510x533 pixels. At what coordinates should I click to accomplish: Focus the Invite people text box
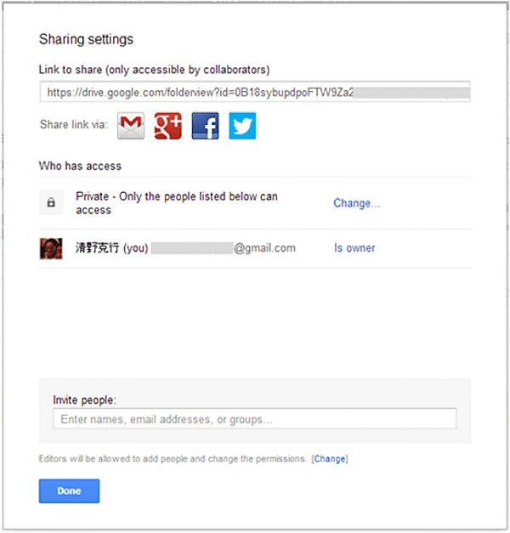point(254,419)
